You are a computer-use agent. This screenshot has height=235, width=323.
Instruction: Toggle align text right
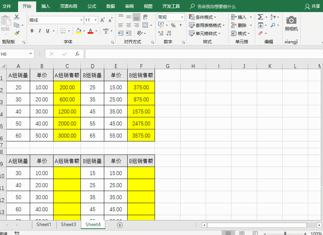pos(137,25)
